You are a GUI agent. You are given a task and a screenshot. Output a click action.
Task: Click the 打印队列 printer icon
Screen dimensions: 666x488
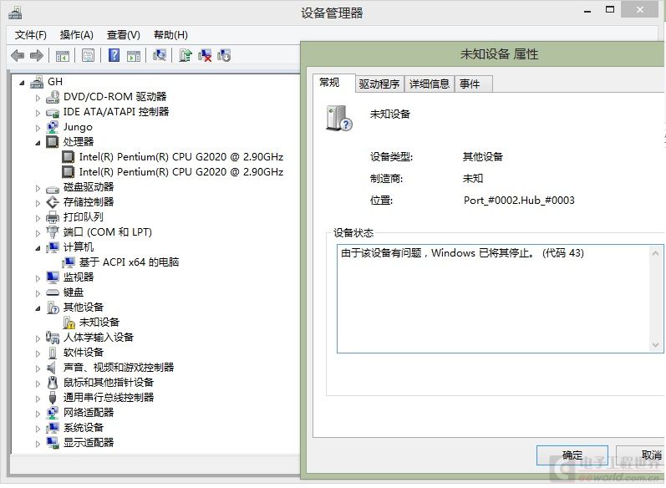click(x=53, y=217)
